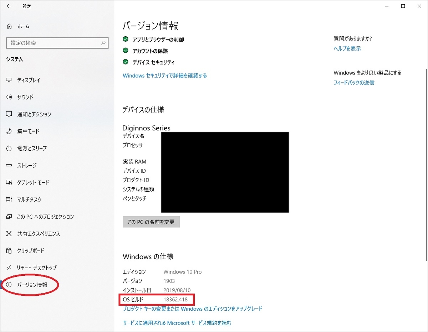The width and height of the screenshot is (428, 332).
Task: Open Windows セキュリティで詳細を確認する link
Action: click(x=165, y=76)
